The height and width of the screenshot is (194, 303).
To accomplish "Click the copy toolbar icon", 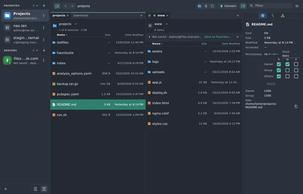I will click(212, 6).
